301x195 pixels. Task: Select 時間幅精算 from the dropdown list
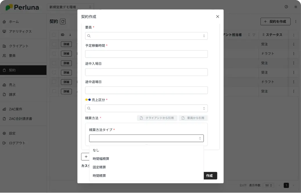click(x=101, y=159)
